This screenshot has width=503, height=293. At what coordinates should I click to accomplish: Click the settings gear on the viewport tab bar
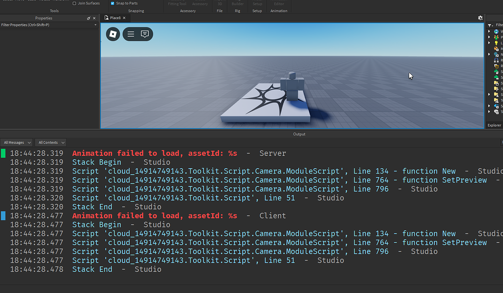(480, 17)
